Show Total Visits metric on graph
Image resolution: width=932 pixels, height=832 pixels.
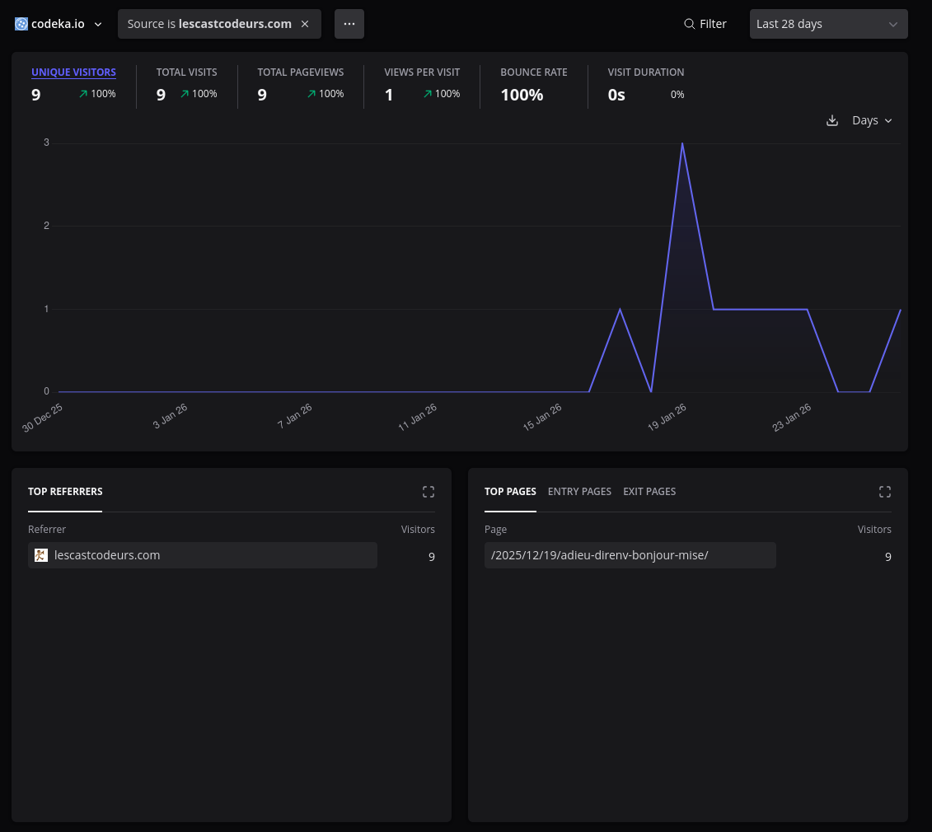click(186, 72)
